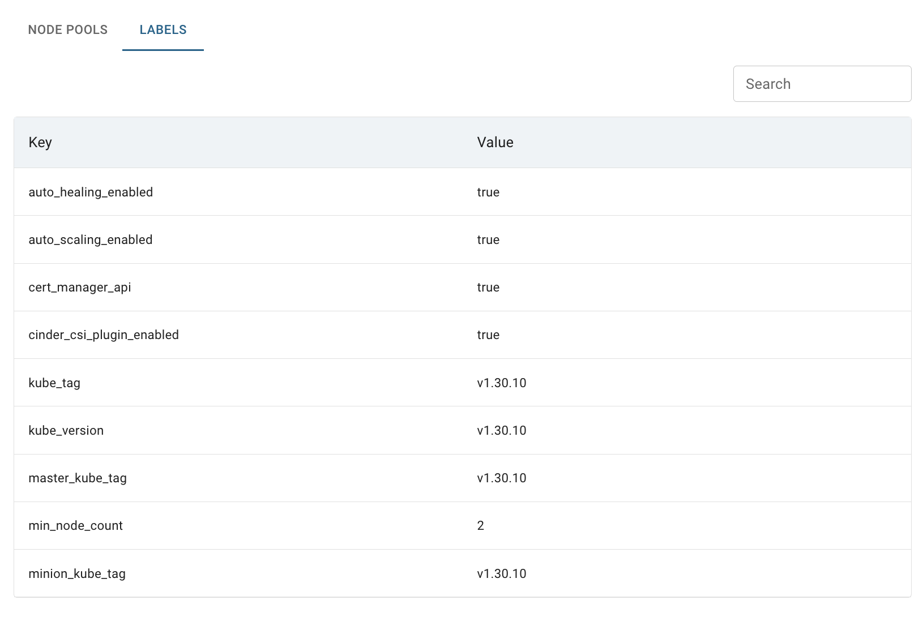Select the min_node_count value 2
This screenshot has width=923, height=617.
[x=481, y=526]
